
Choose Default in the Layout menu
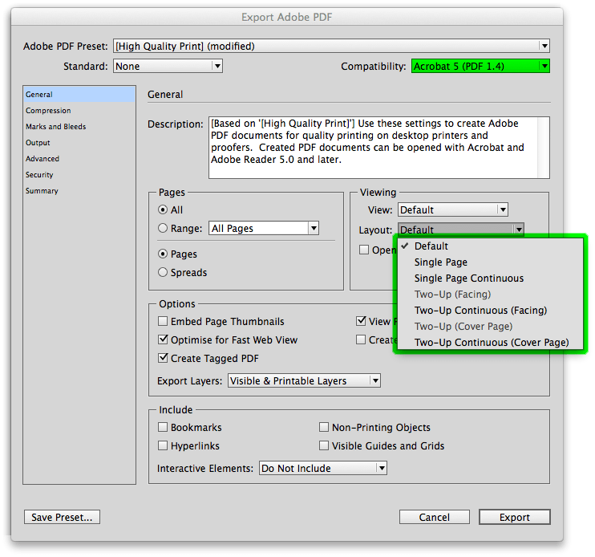pos(490,246)
